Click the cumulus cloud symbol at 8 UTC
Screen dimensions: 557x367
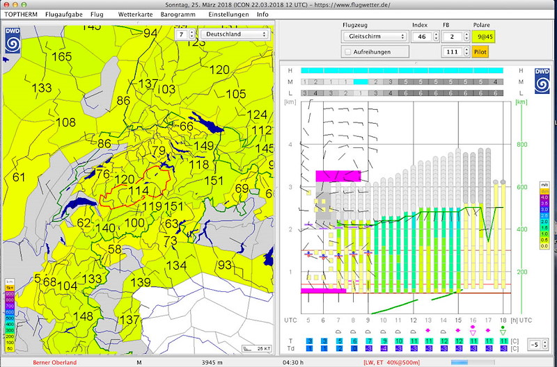353,332
